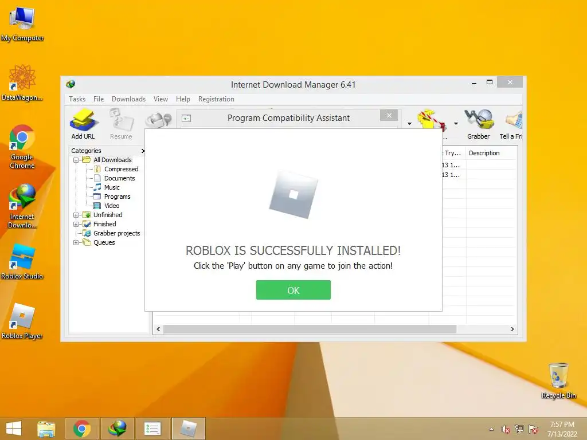Click the download list horizontal scrollbar thumb
This screenshot has width=587, height=440.
[310, 329]
